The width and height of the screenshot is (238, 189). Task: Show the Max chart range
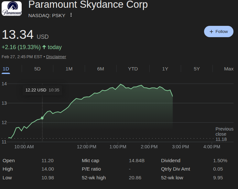[229, 69]
